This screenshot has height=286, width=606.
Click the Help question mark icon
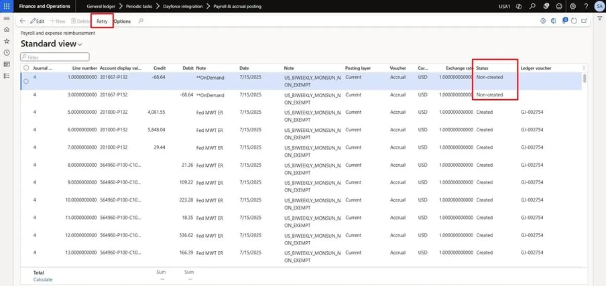coord(586,6)
